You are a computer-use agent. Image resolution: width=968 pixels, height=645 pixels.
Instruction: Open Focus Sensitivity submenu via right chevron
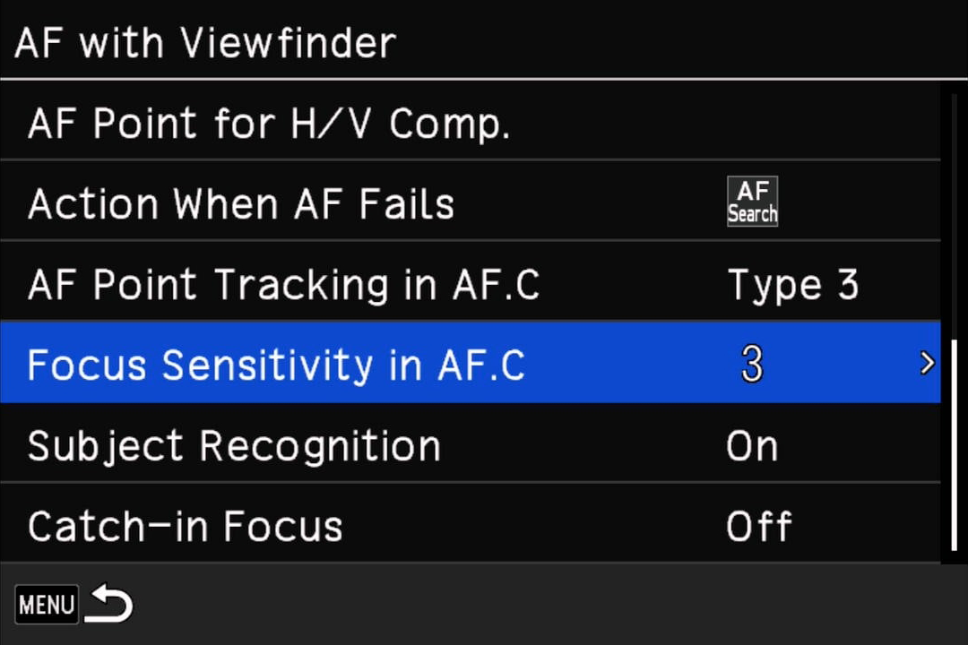pos(926,363)
